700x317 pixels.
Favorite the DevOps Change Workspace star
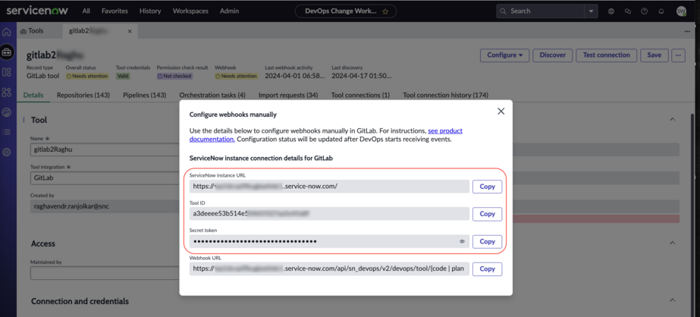pyautogui.click(x=386, y=11)
